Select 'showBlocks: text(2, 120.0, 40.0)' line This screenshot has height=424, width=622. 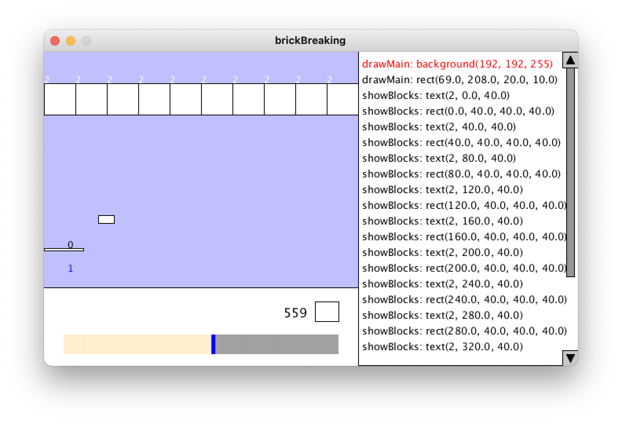click(x=443, y=190)
